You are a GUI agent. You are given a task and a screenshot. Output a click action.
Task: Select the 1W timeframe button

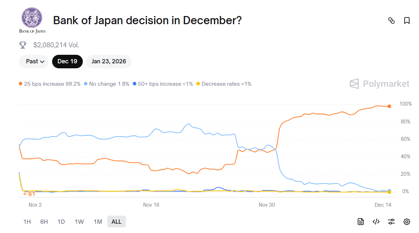pyautogui.click(x=79, y=221)
